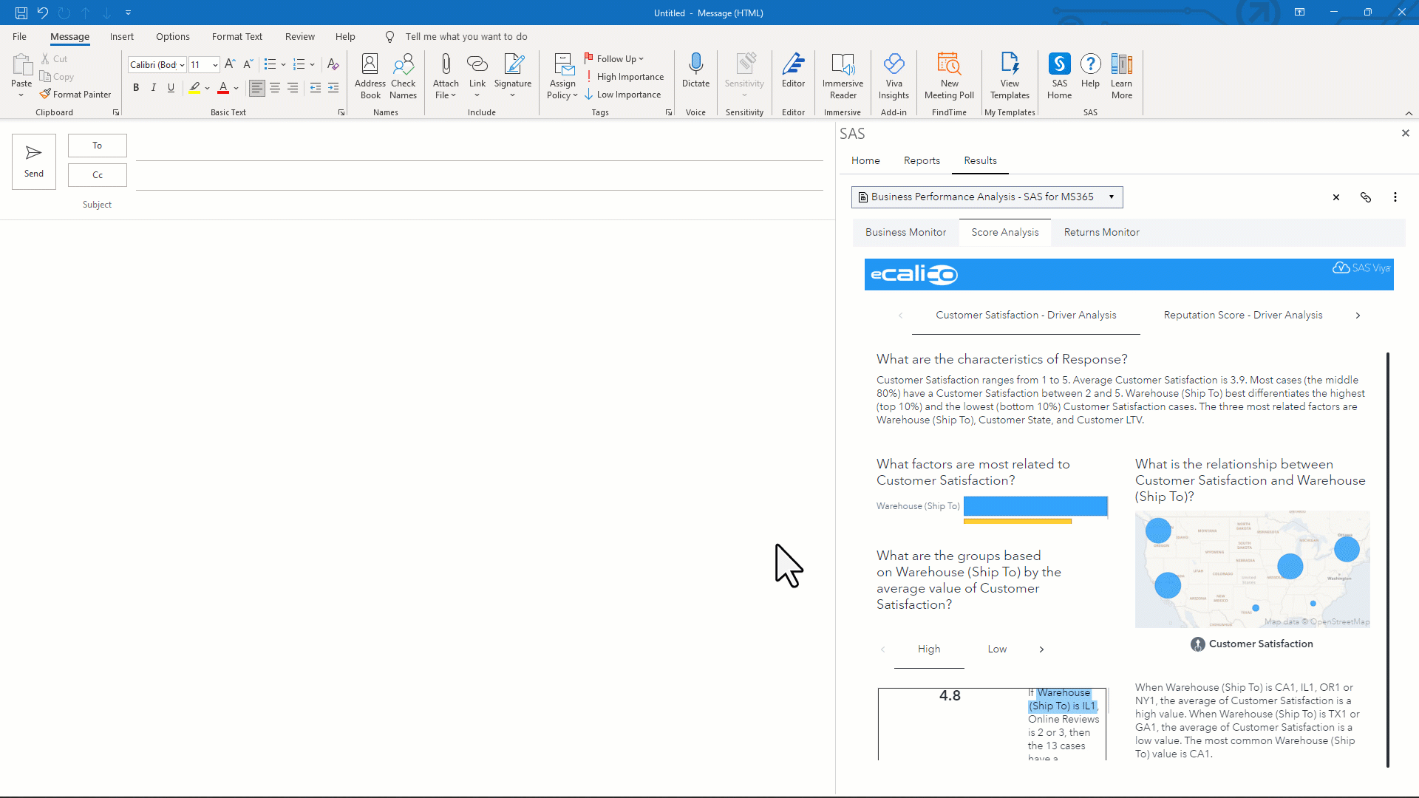Click the Cc recipients button
The width and height of the screenshot is (1419, 798).
(x=98, y=175)
